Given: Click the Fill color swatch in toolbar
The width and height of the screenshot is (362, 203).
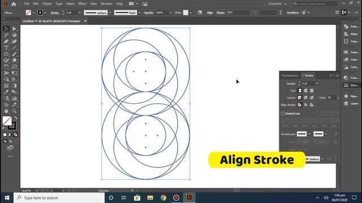Looking at the screenshot, I should [7, 121].
